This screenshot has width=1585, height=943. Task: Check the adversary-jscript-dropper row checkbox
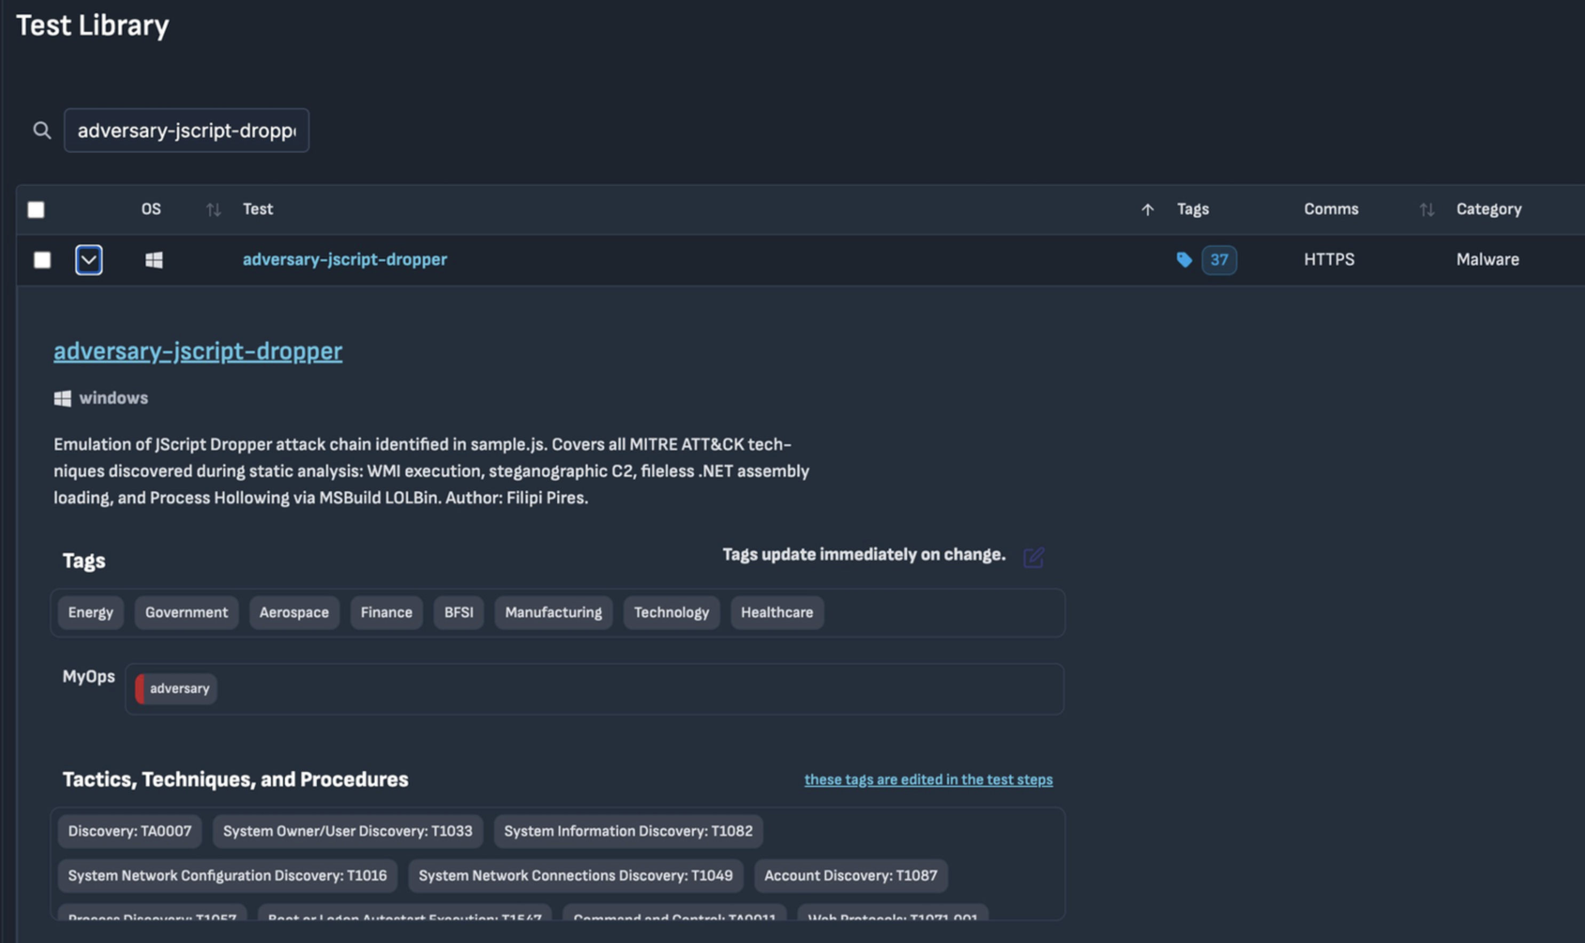click(x=43, y=260)
